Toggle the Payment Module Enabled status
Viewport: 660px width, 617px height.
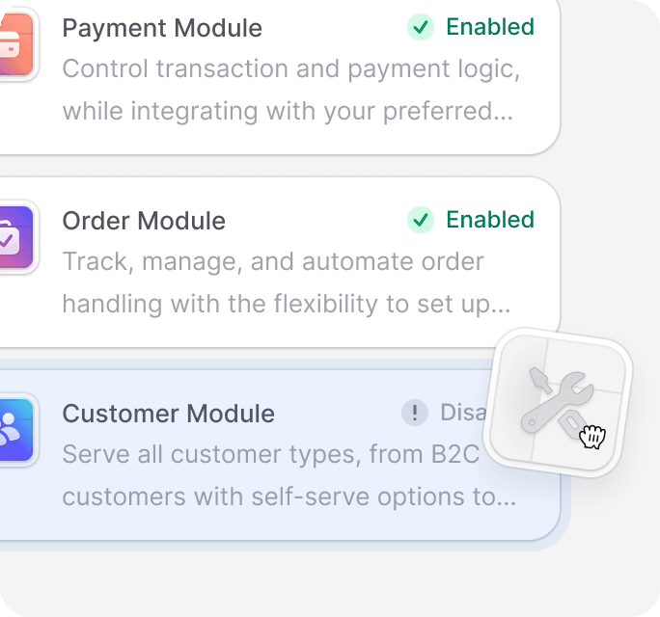[471, 27]
